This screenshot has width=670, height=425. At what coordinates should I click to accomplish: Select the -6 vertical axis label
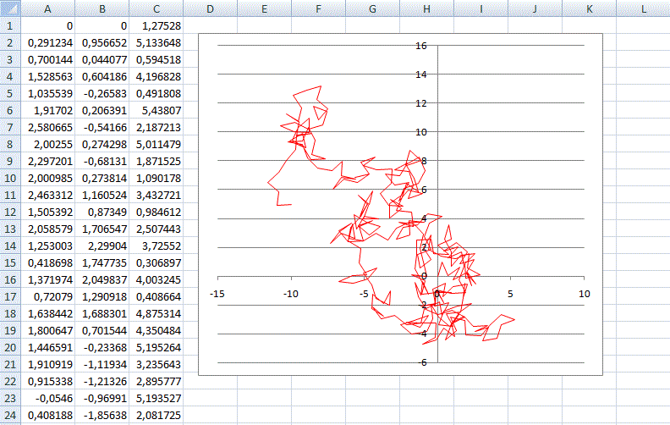click(x=420, y=362)
